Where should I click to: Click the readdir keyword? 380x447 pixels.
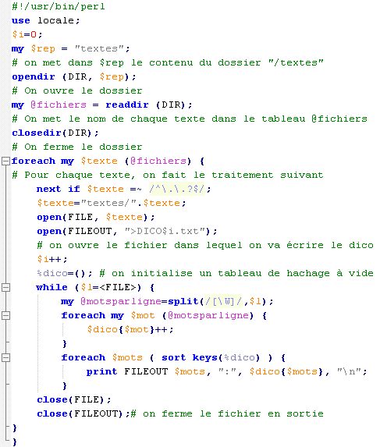[127, 105]
